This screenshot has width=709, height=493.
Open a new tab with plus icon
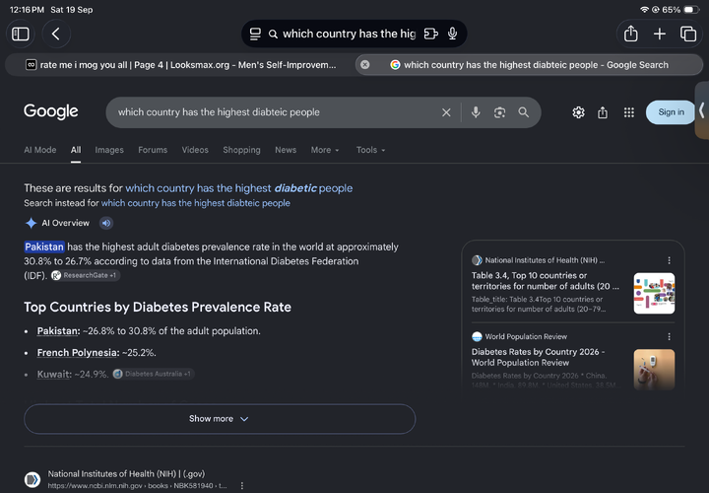[x=659, y=34]
